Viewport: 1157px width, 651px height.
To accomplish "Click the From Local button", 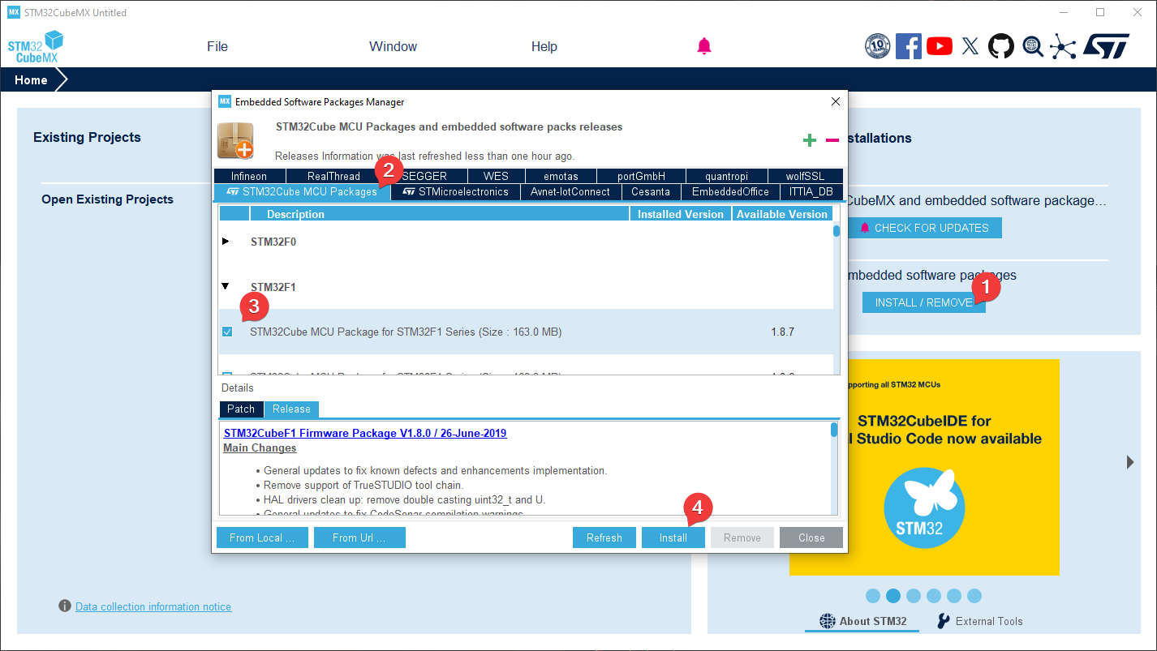I will point(261,538).
